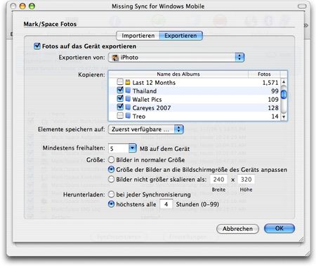Screen dimensions: 316x266
Task: Click the Wallet Pics album icon
Action: [128, 99]
